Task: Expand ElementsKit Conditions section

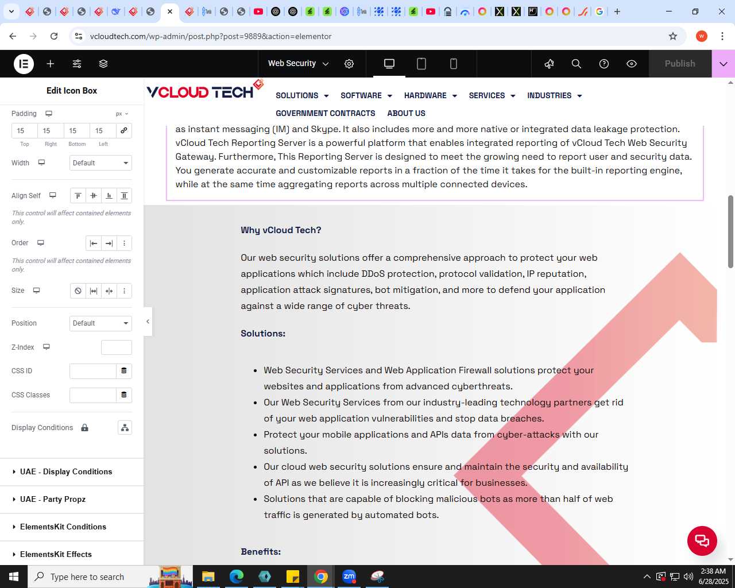Action: [x=72, y=527]
